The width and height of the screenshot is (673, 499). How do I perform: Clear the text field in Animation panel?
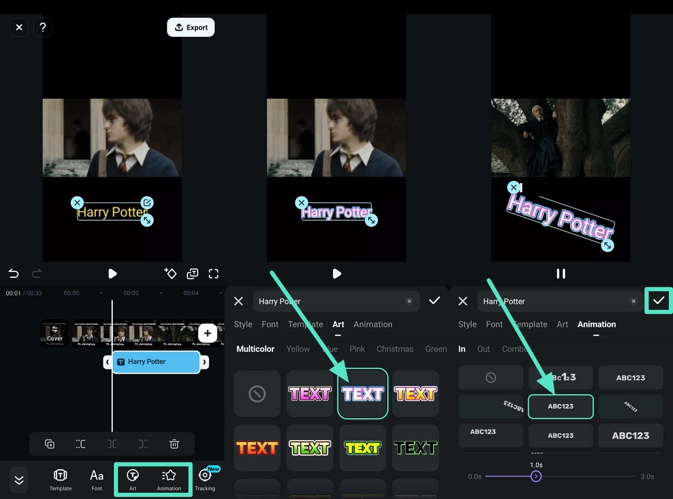point(633,301)
